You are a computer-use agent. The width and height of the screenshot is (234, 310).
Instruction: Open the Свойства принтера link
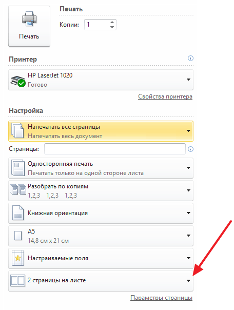(165, 96)
